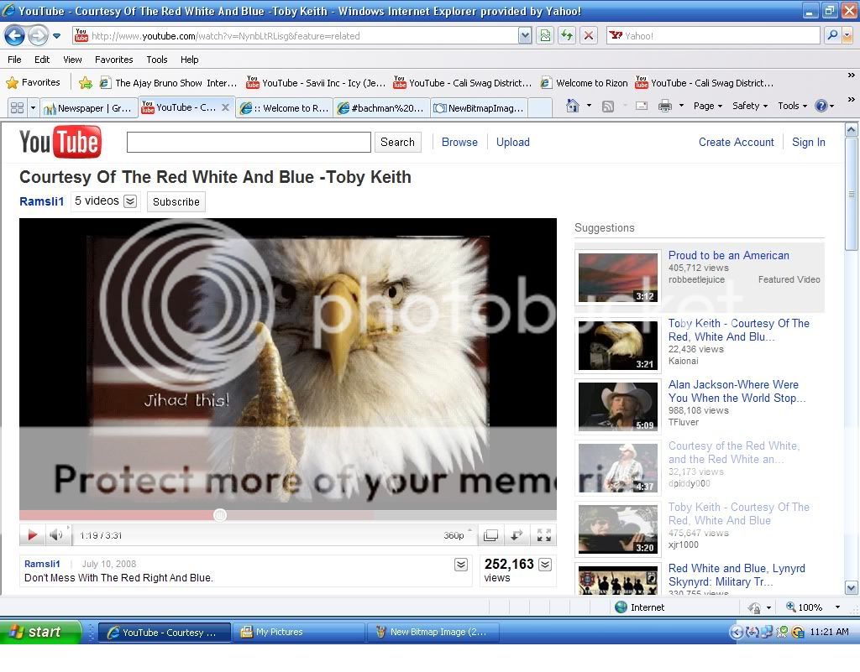This screenshot has width=860, height=672.
Task: Click the browser Forward arrow
Action: pos(38,36)
